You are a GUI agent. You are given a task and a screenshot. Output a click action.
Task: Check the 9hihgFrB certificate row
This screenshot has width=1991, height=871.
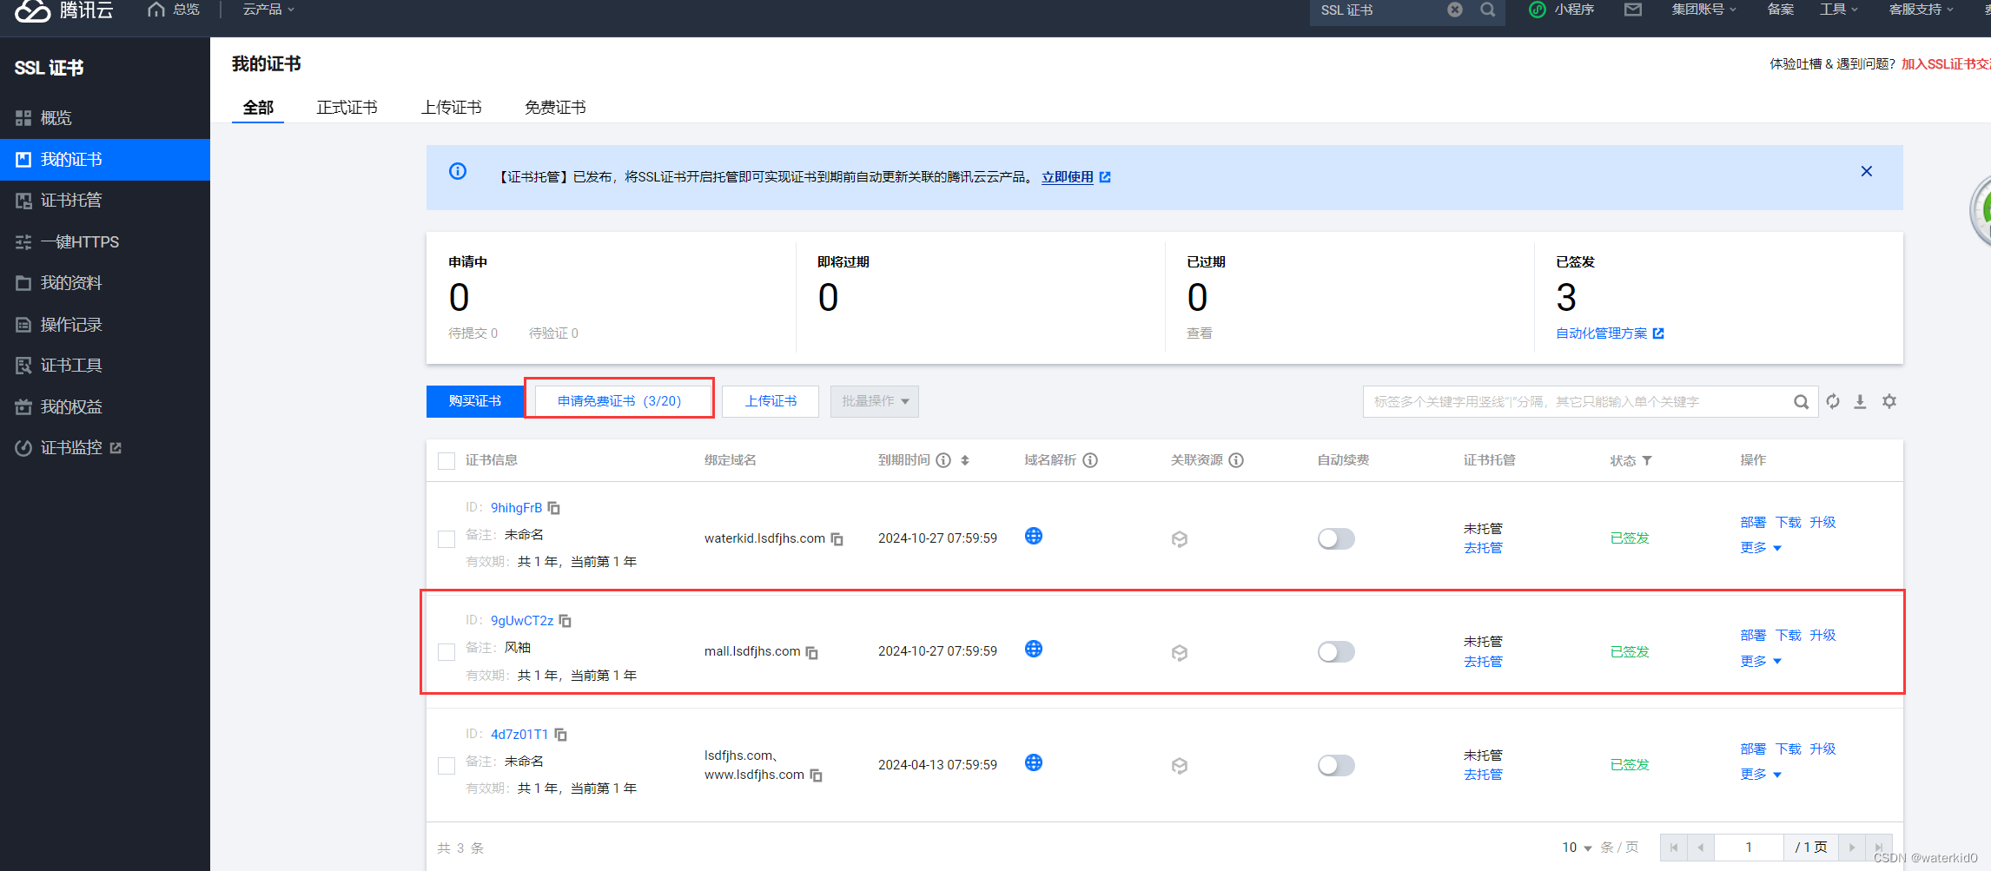pos(446,539)
